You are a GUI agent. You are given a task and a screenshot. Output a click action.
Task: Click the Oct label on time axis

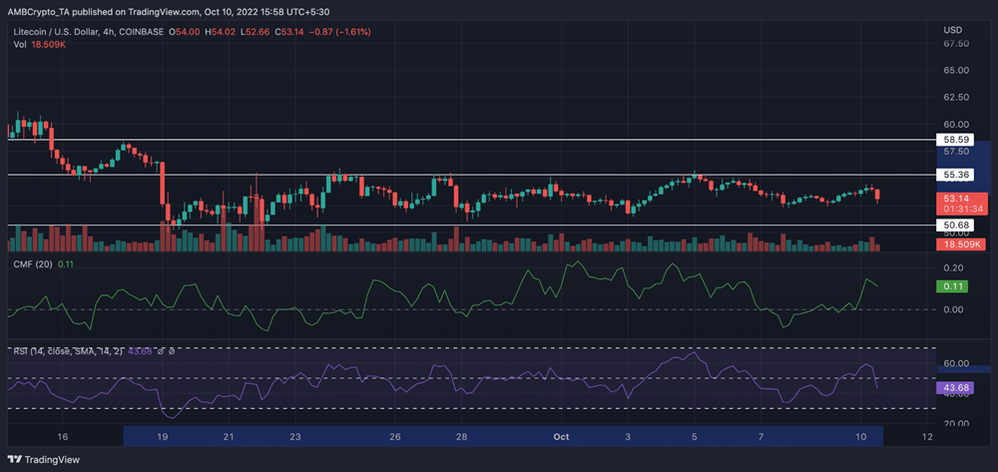point(561,436)
